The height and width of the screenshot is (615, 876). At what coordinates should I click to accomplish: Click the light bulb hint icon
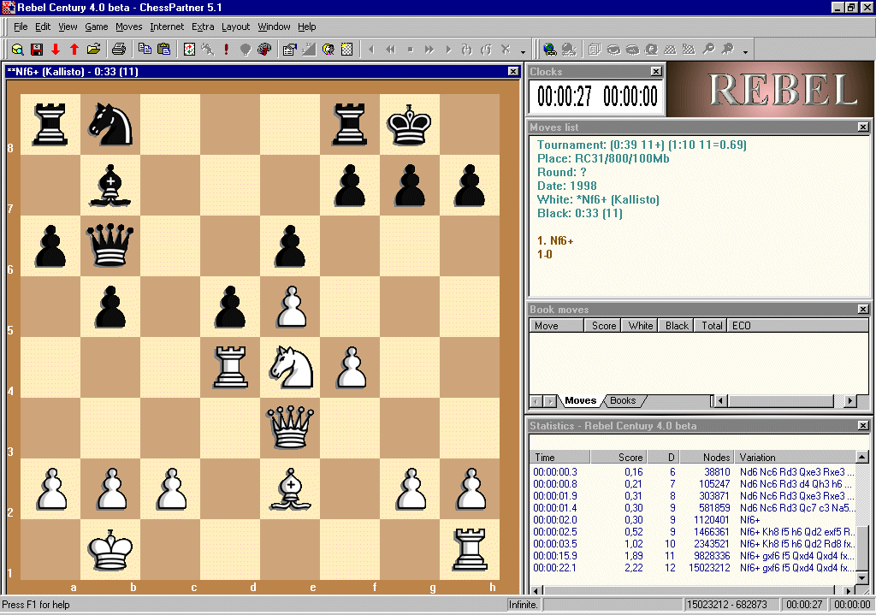pos(246,50)
